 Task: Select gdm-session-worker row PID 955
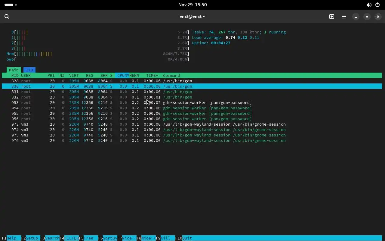(x=192, y=114)
